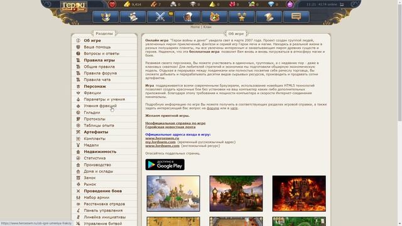Open the Рынок help page
The image size is (402, 226).
[90, 184]
